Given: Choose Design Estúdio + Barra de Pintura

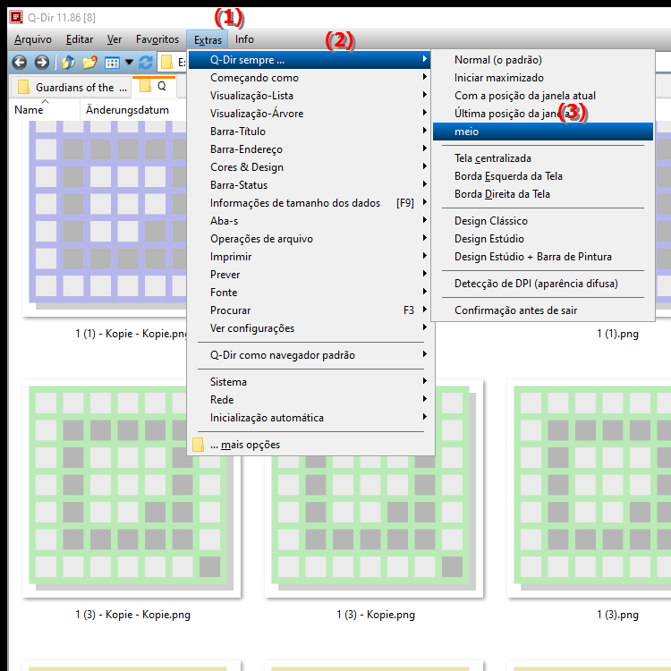Looking at the screenshot, I should coord(543,257).
